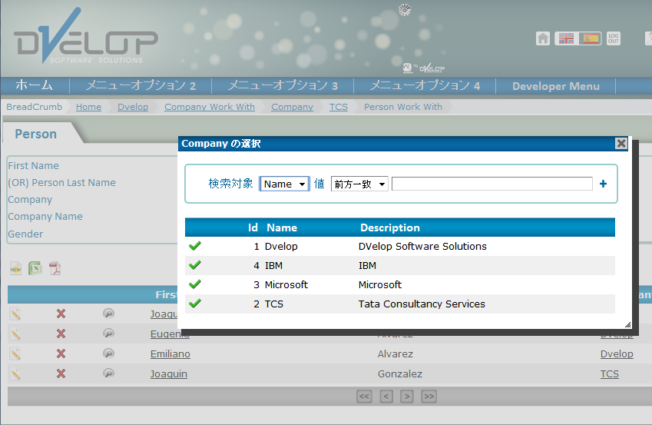Click the First Name filter label

(x=33, y=166)
